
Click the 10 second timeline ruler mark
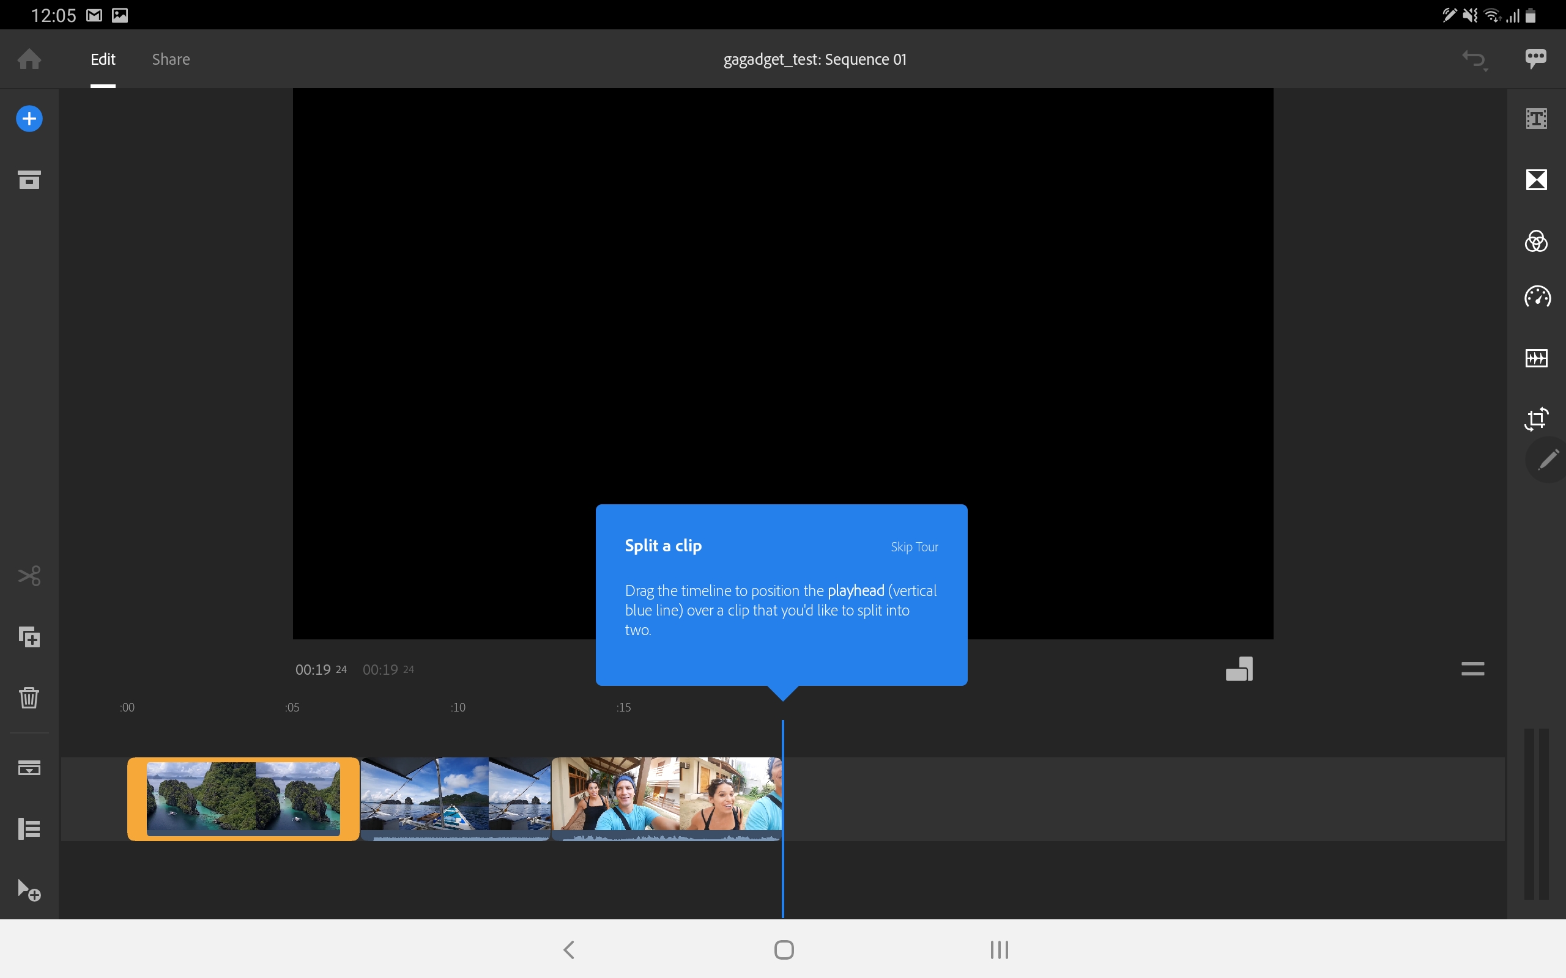coord(458,708)
